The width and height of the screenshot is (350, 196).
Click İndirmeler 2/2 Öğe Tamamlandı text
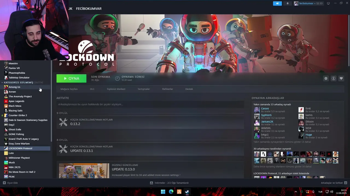[172, 183]
